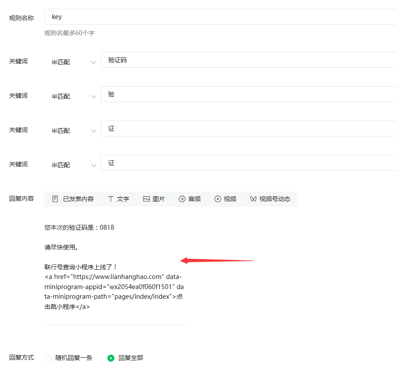Switch to 文字 reply tab
This screenshot has width=396, height=374.
point(119,199)
